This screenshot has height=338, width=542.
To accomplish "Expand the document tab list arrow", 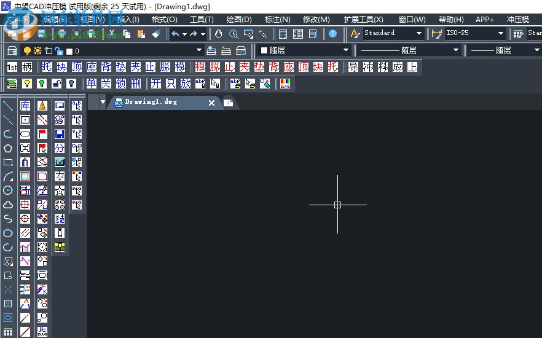I will (103, 102).
